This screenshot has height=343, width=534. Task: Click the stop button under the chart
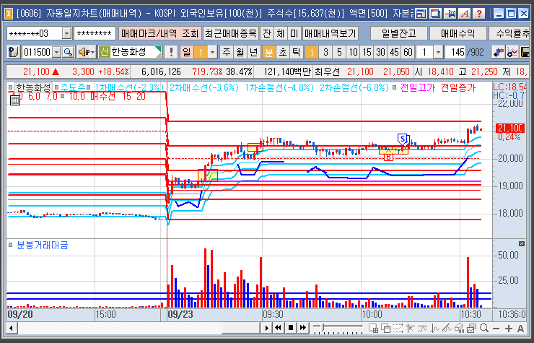[291, 328]
